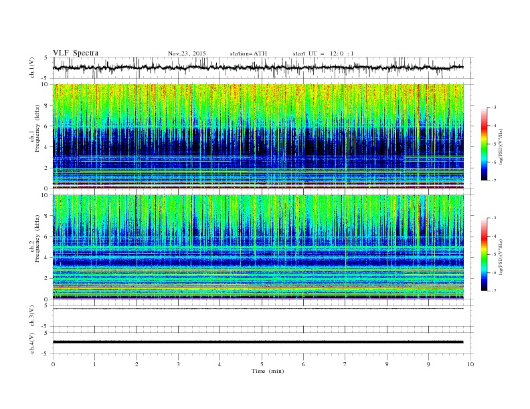Viewport: 530px width, 409px height.
Task: Click the "-5" label on ch.1 colorbar
Action: (493, 144)
